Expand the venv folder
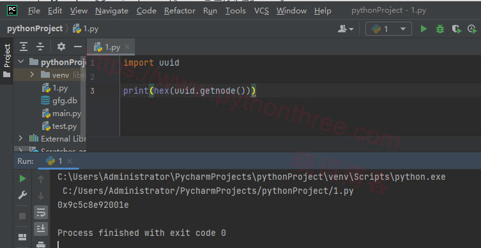The width and height of the screenshot is (481, 248). pyautogui.click(x=32, y=75)
